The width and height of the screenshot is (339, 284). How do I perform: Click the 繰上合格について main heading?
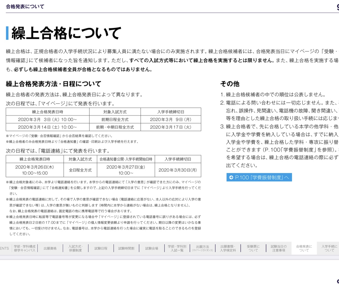[66, 33]
